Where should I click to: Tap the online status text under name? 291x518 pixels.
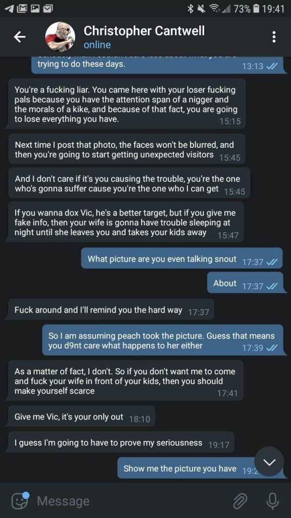(97, 45)
